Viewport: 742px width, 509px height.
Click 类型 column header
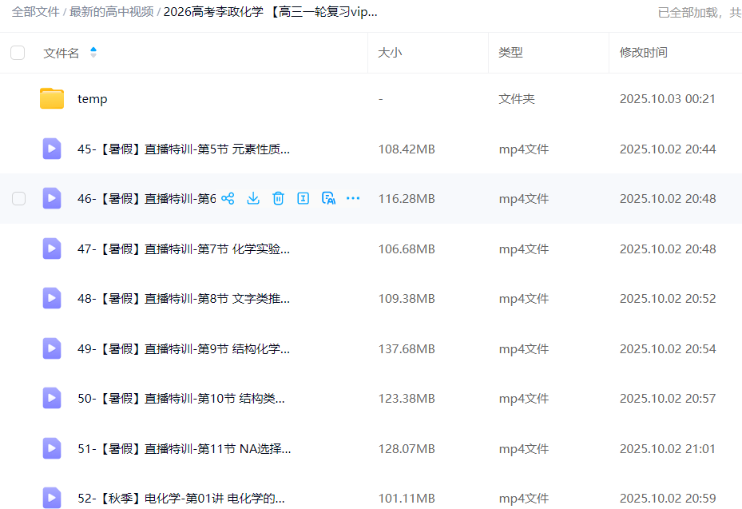pyautogui.click(x=510, y=53)
